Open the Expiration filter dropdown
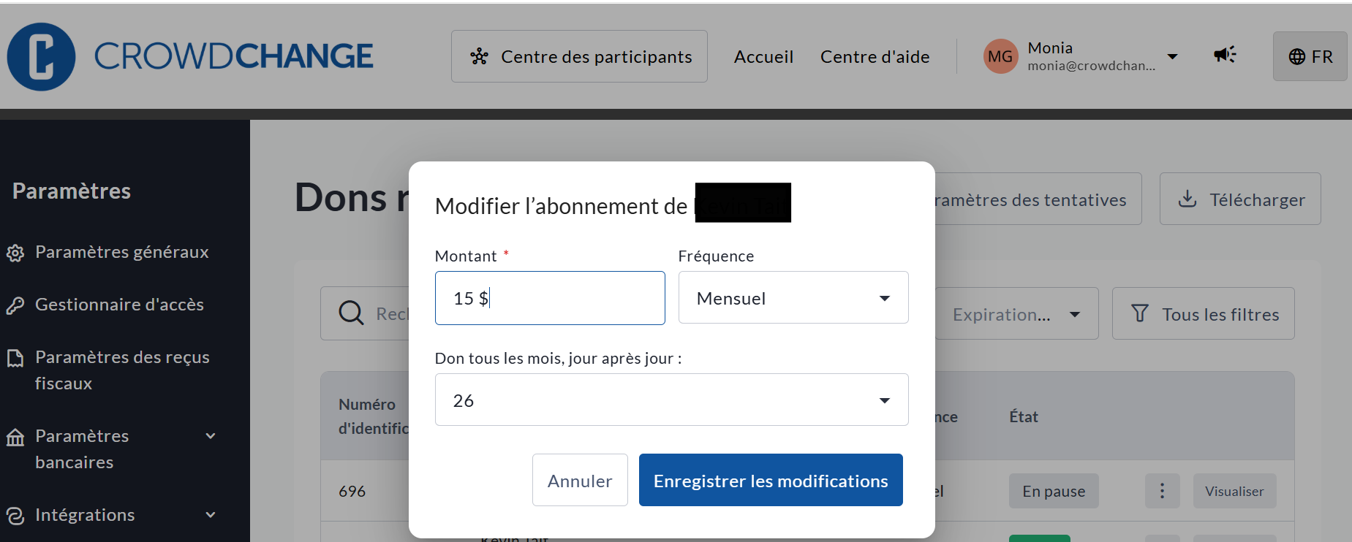The width and height of the screenshot is (1352, 542). (x=1016, y=314)
